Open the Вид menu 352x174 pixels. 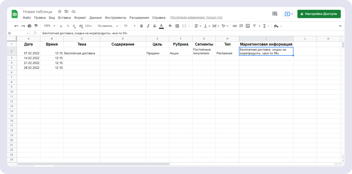[52, 18]
